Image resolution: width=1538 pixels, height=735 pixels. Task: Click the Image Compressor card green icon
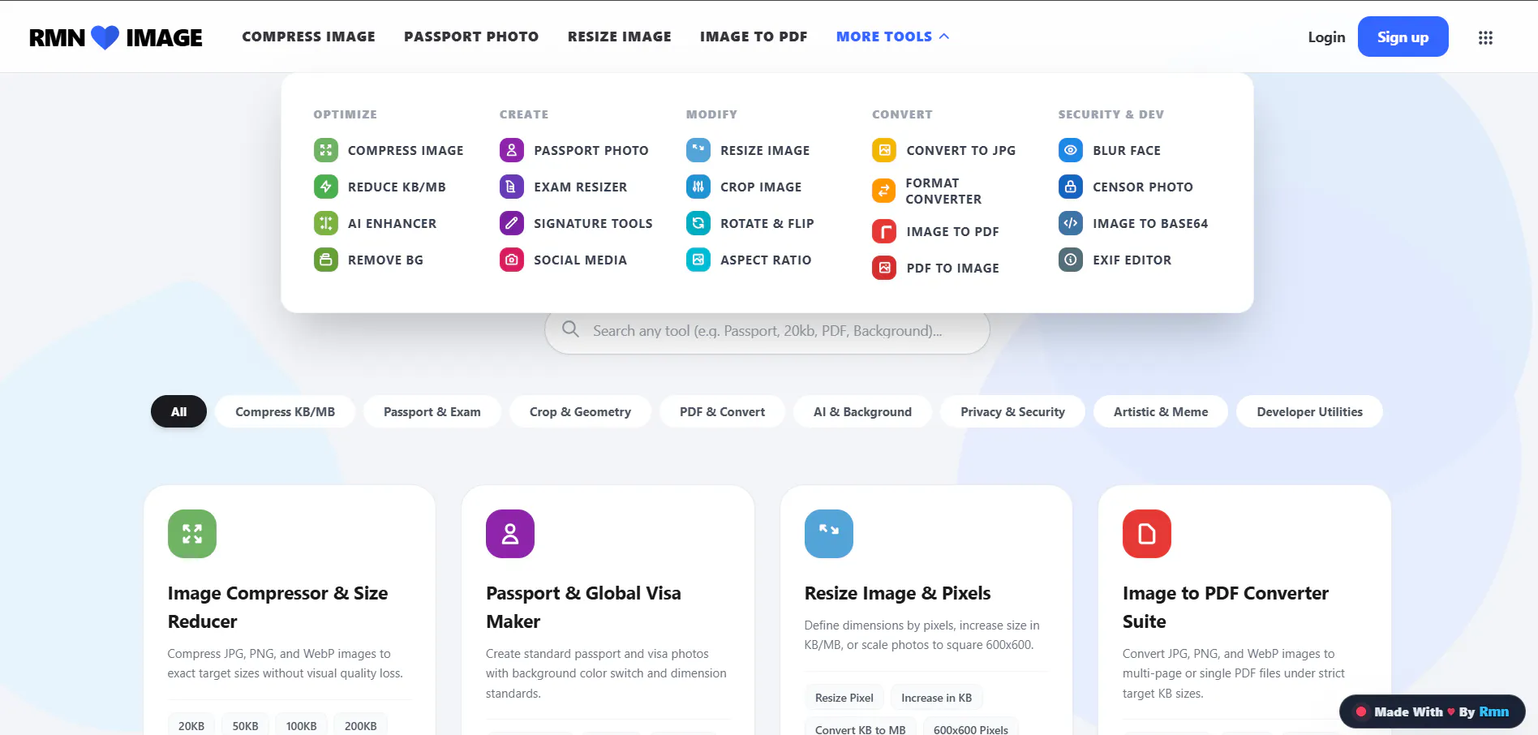[192, 534]
